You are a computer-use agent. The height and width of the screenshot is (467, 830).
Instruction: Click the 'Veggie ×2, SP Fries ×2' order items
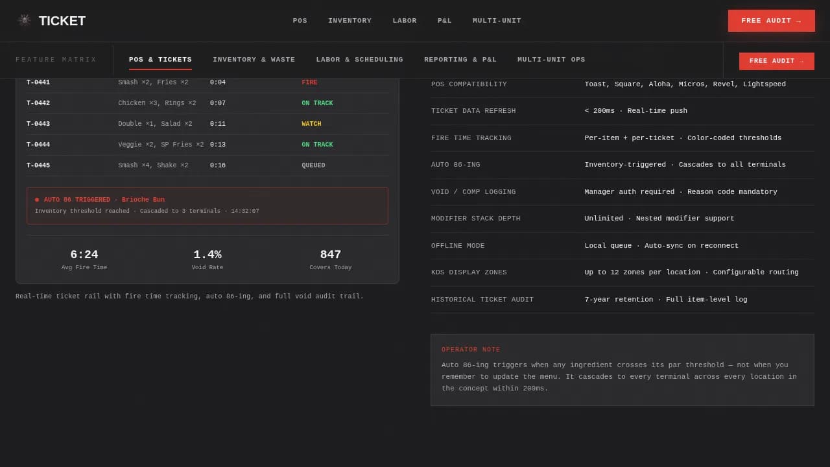coord(161,145)
